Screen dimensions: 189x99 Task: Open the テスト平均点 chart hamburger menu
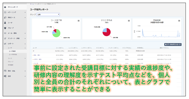[129, 21]
